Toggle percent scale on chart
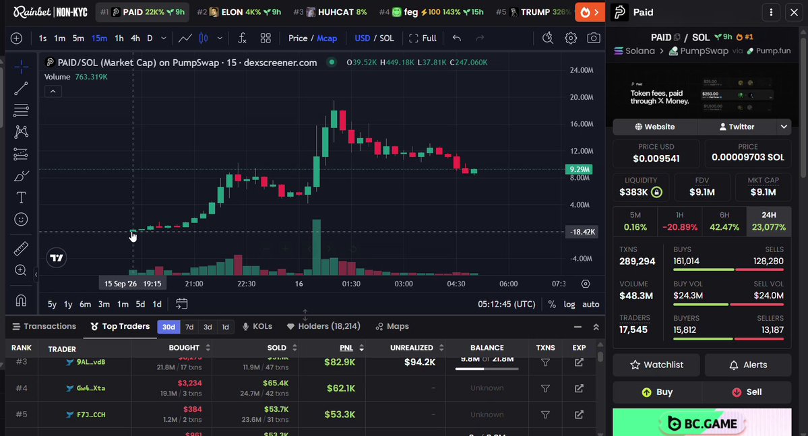 pyautogui.click(x=552, y=304)
